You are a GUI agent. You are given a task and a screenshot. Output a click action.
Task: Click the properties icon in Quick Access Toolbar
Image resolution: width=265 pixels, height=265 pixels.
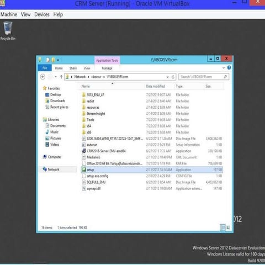(48, 60)
